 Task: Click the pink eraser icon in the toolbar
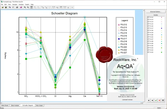click(x=21, y=7)
